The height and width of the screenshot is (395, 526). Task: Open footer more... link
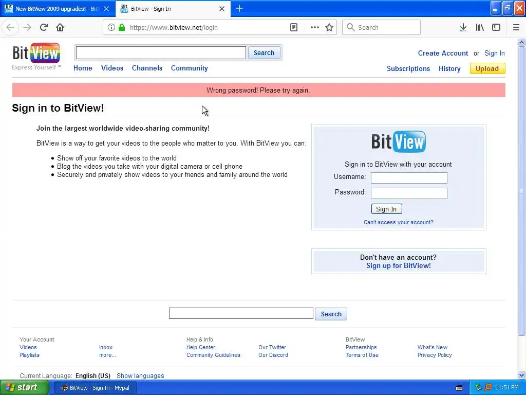pos(107,355)
